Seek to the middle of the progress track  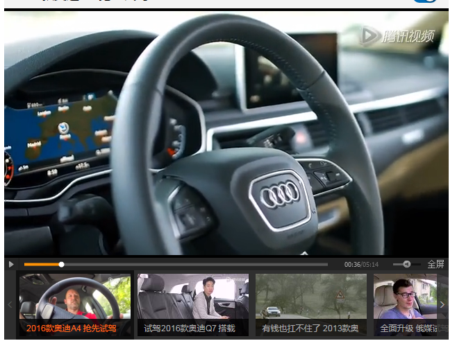point(176,265)
